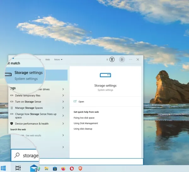The width and height of the screenshot is (189, 172).
Task: Expand arrow for other drives result
Action: coord(63,89)
